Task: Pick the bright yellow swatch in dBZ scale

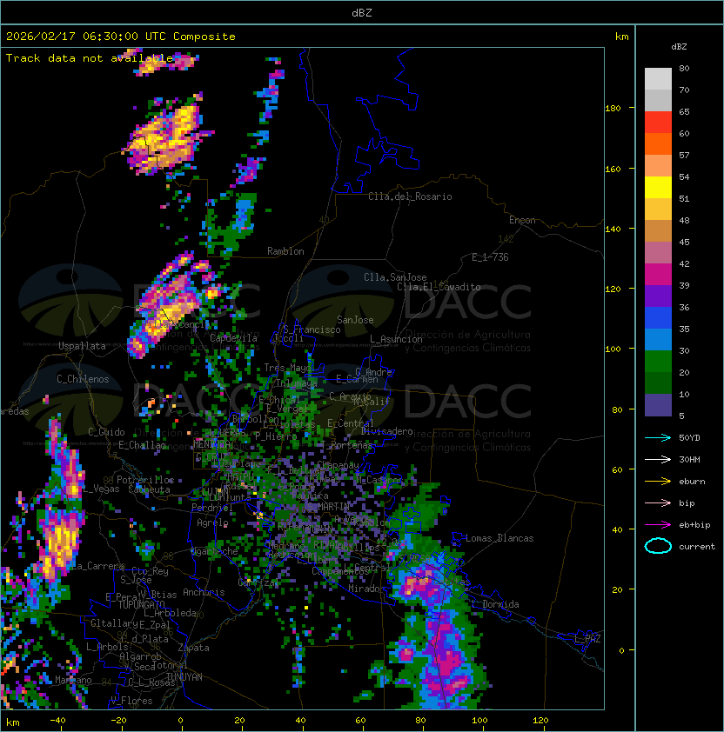Action: [x=658, y=188]
